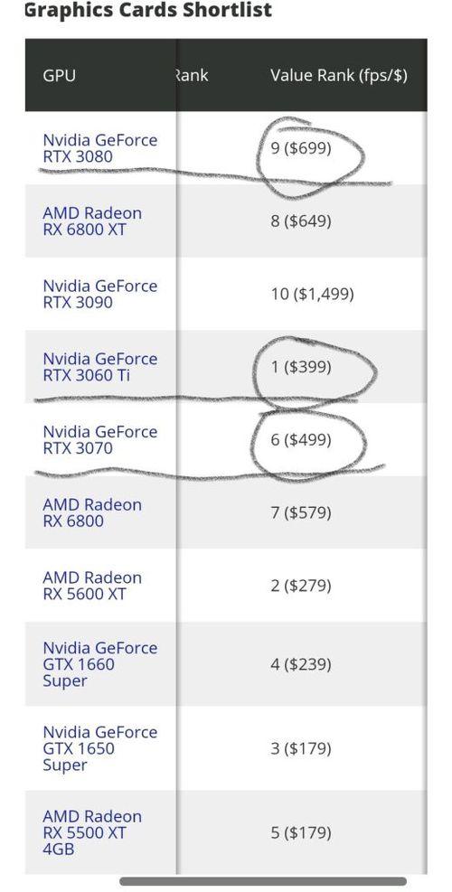This screenshot has width=452, height=892.
Task: Open the AMD Radeon RX 5600 XT link
Action: [x=92, y=586]
